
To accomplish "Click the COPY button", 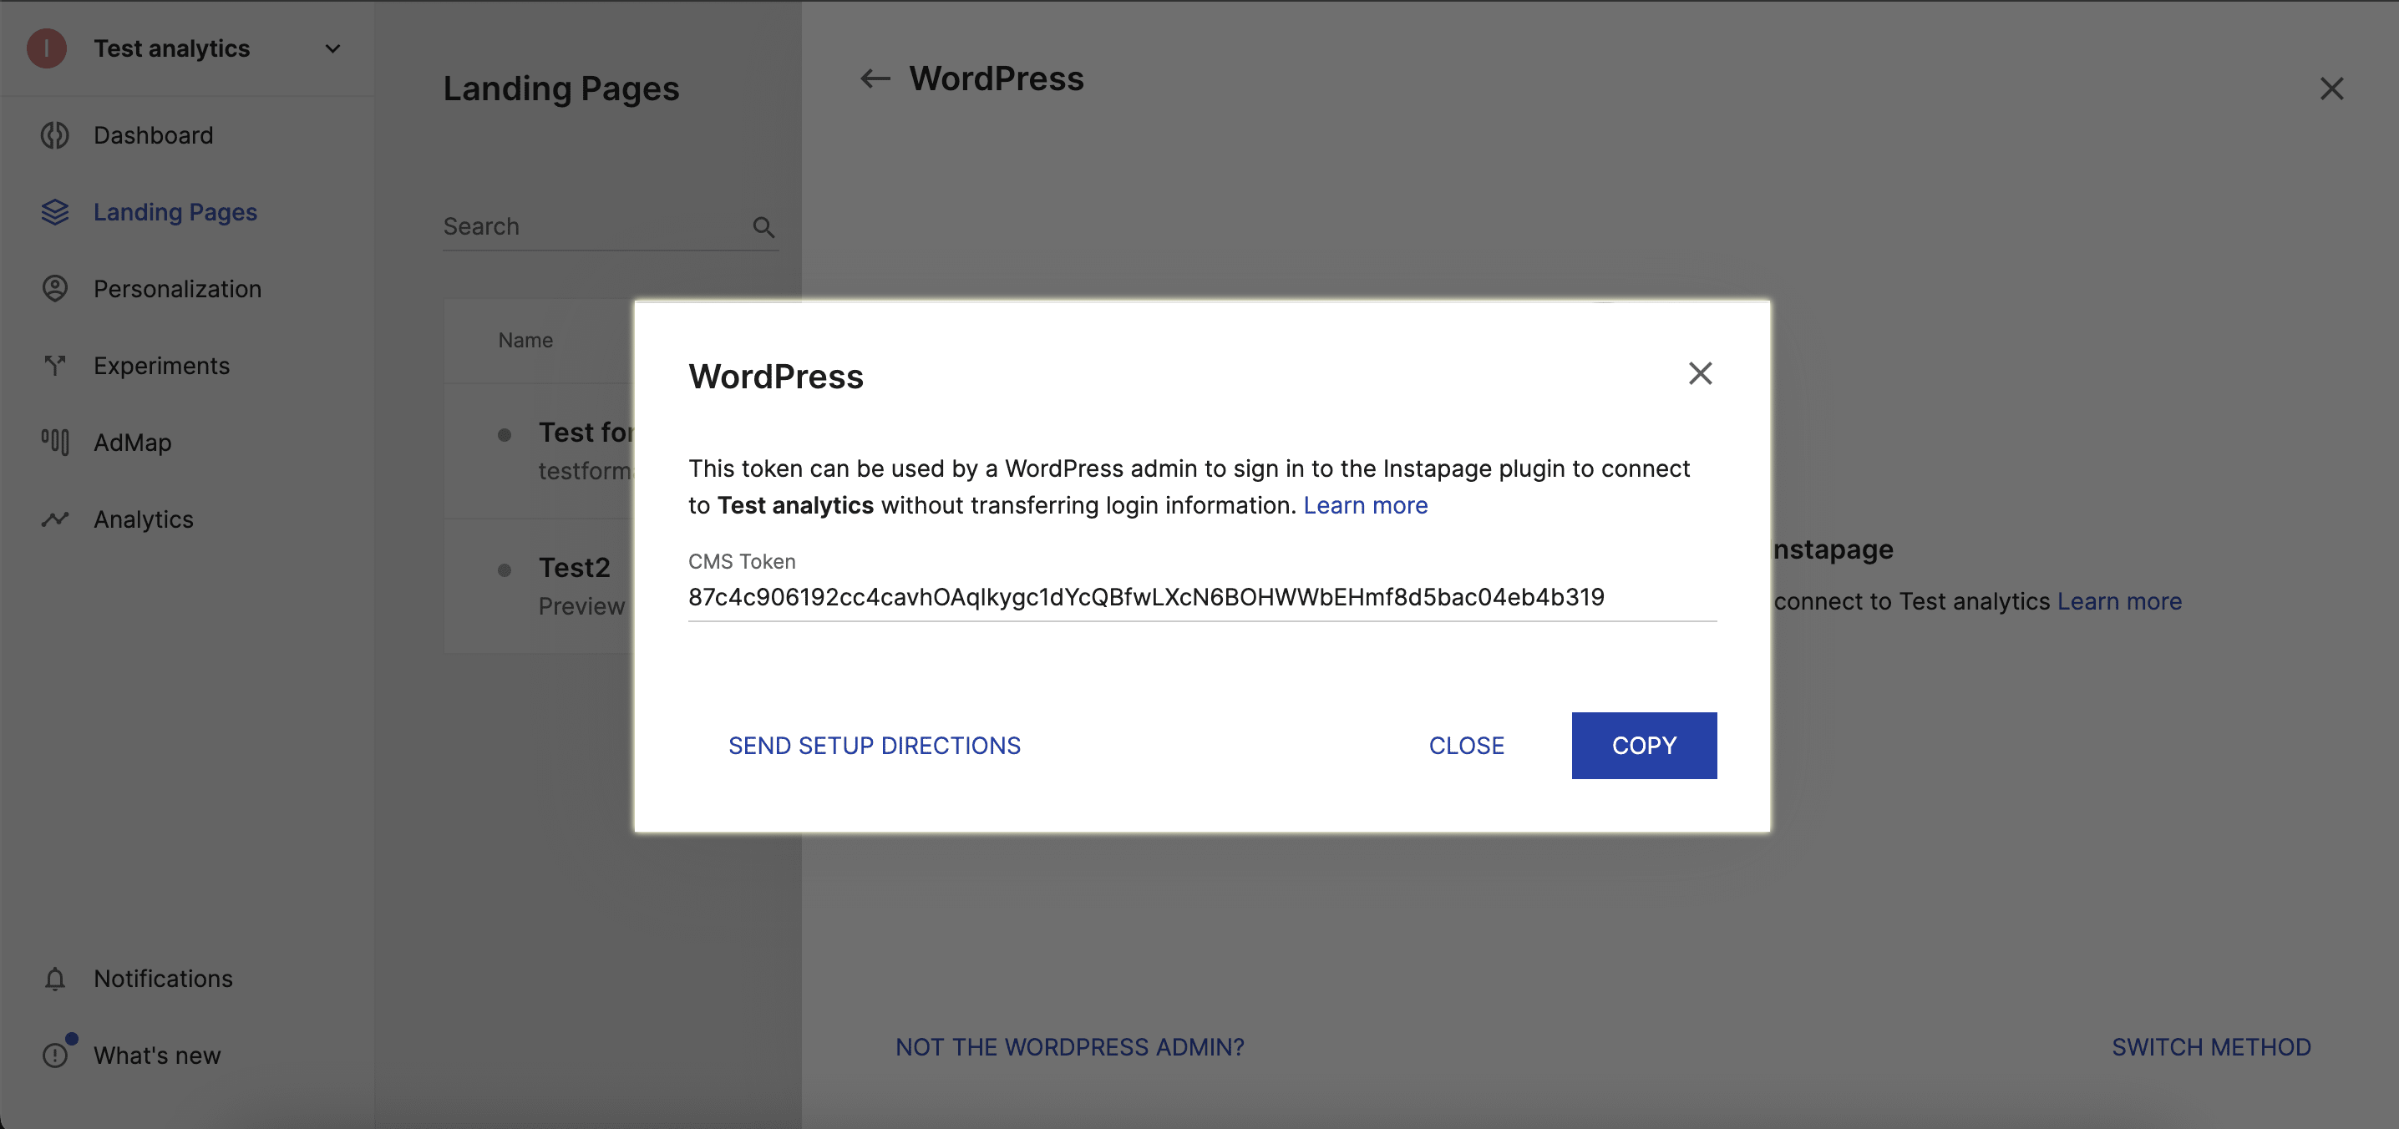I will pos(1644,746).
